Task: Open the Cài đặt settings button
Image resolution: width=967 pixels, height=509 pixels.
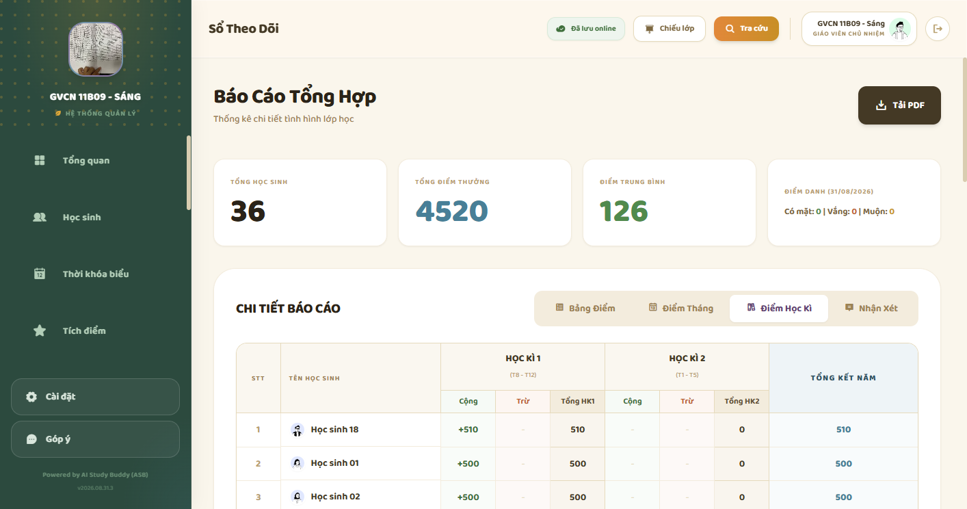Action: (x=95, y=397)
